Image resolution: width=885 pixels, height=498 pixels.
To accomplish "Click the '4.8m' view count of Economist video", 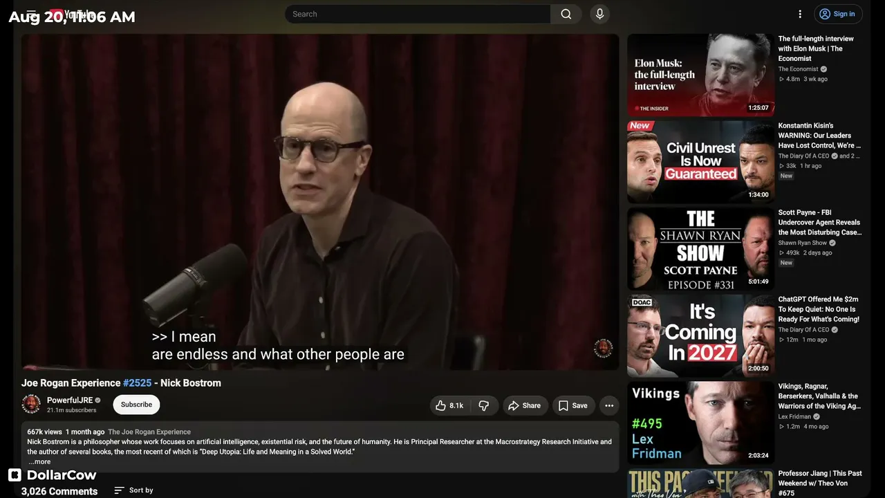I will [x=792, y=79].
